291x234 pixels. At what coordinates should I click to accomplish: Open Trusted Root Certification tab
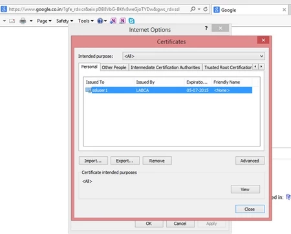coord(228,67)
